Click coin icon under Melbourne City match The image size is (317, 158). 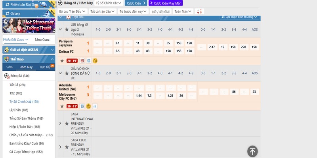(88, 106)
